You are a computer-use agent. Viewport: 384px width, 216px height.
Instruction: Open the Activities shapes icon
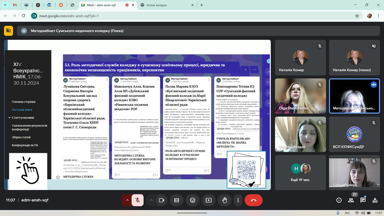pos(375,200)
